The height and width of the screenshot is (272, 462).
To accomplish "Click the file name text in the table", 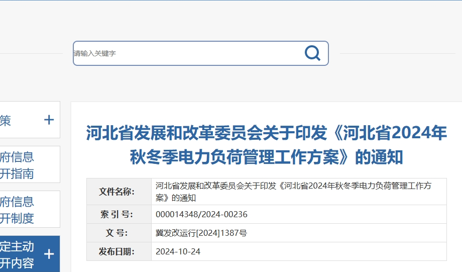I will [293, 192].
